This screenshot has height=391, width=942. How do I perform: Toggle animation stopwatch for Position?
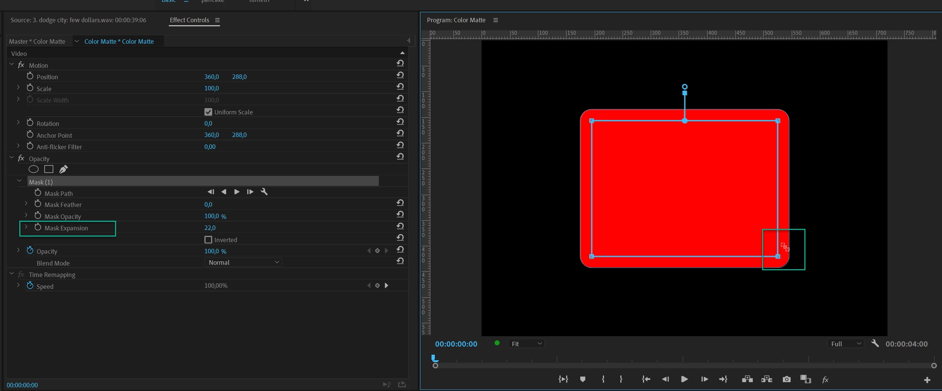[x=30, y=76]
